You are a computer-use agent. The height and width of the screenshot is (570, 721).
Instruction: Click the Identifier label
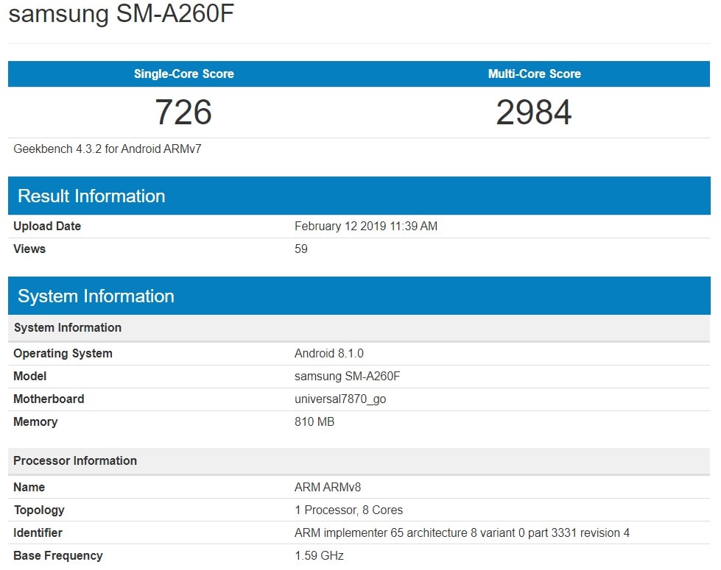tap(38, 532)
